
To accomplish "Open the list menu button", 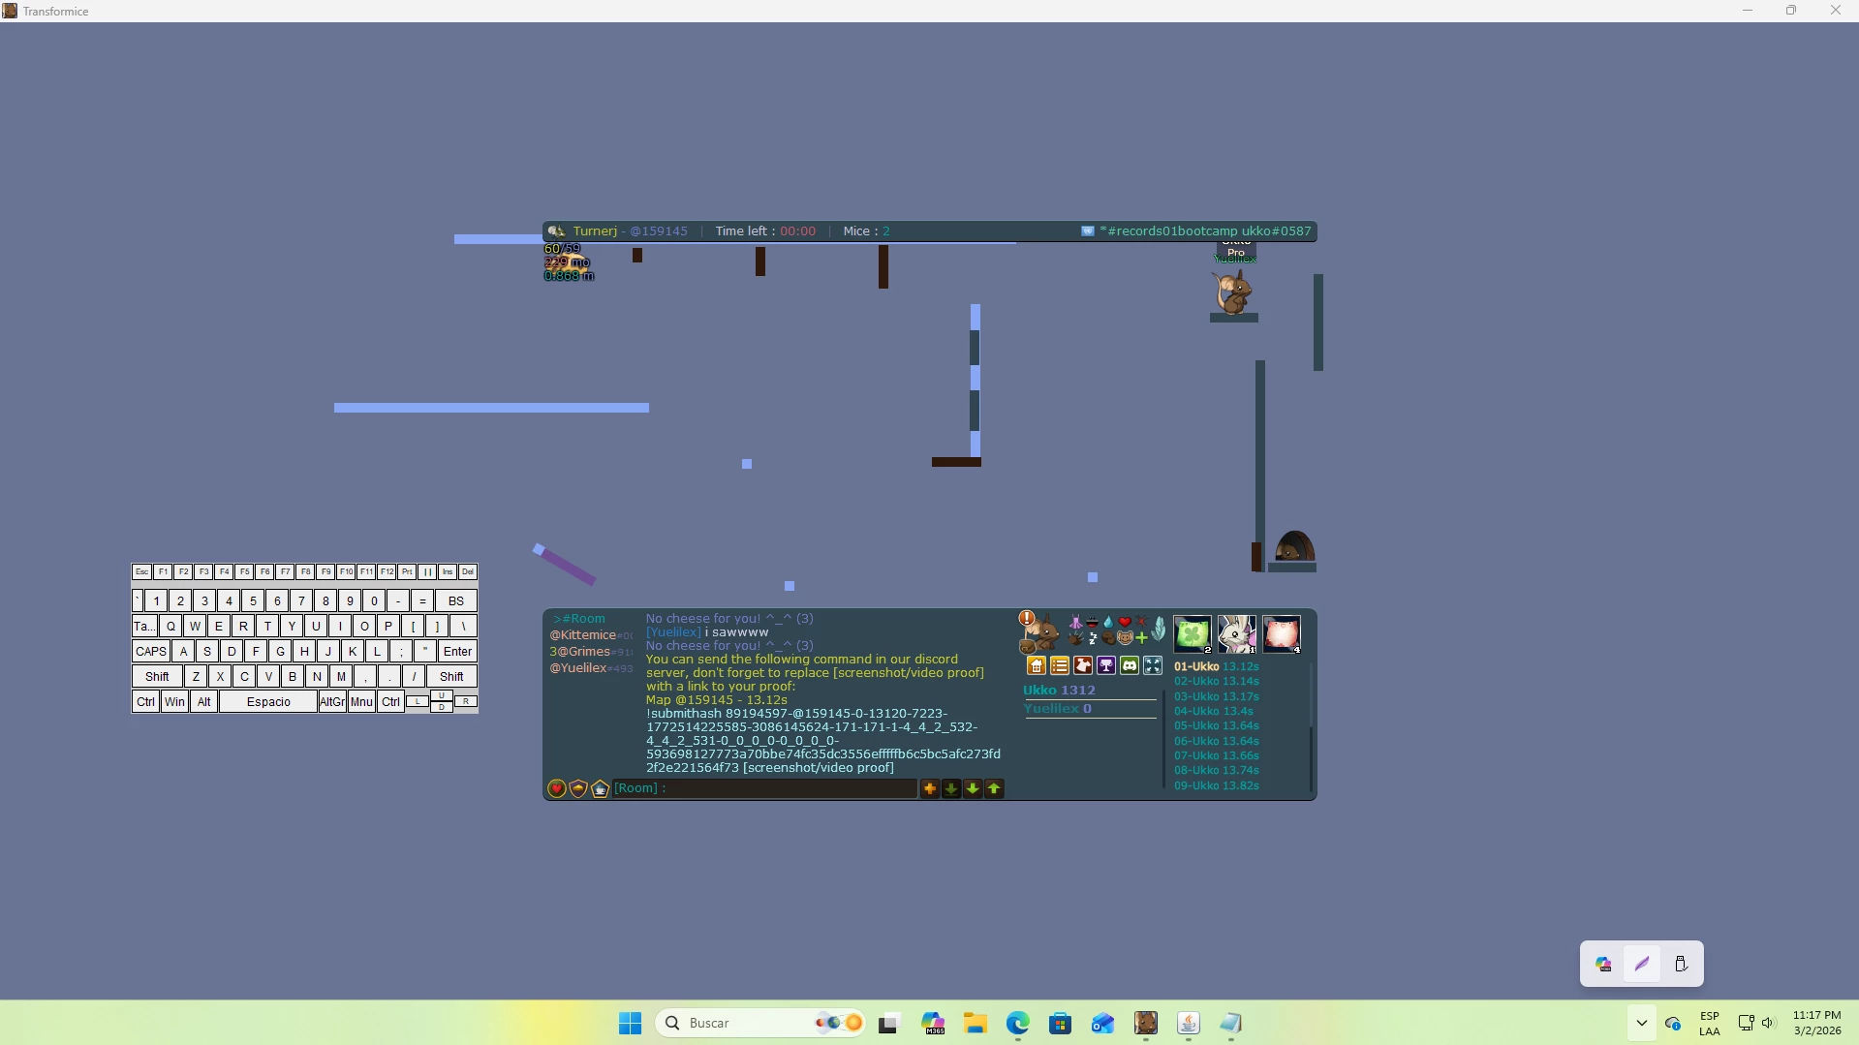I will tap(1060, 665).
